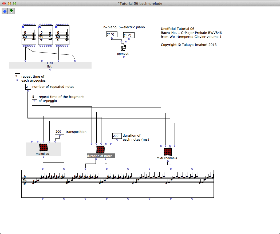Select the duration of notes patch icon
Viewport: 280px width, 234px height.
101,149
